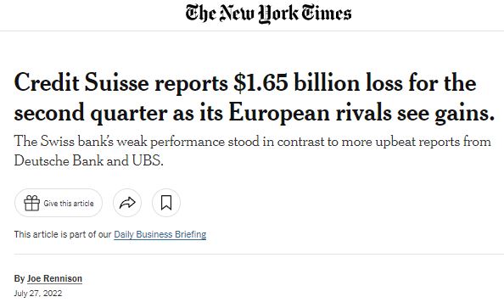Viewport: 504px width, 308px height.
Task: Click the divider line above the byline
Action: pos(259,254)
